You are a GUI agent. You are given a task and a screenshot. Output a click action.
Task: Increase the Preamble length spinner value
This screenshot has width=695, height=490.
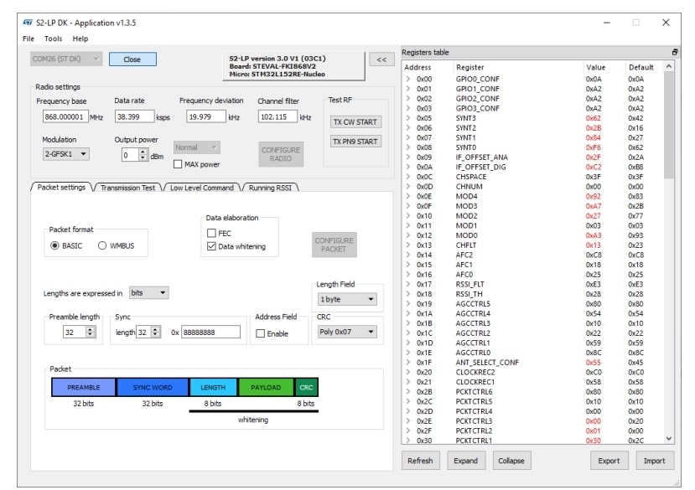click(91, 329)
